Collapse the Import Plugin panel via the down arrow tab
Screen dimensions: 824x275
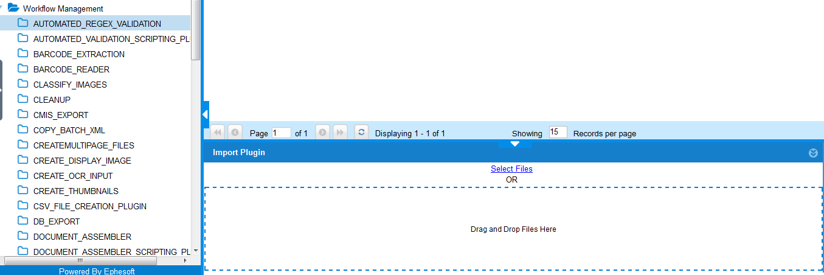point(515,144)
